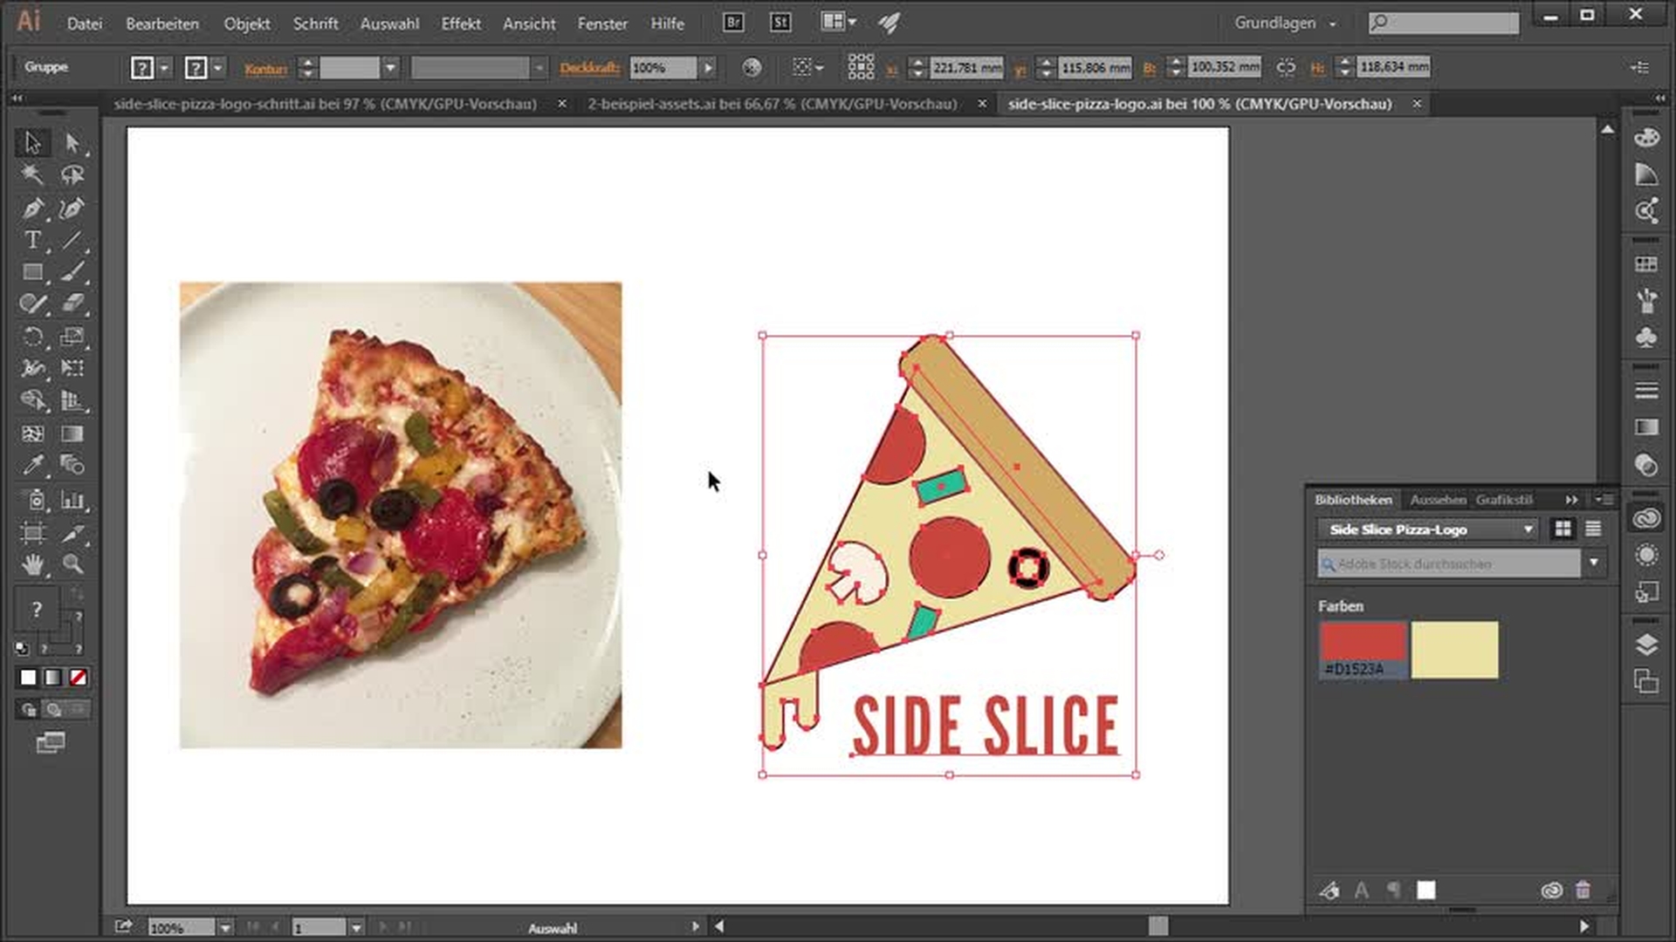The image size is (1676, 942).
Task: Open the Layers panel icon
Action: pyautogui.click(x=1646, y=645)
